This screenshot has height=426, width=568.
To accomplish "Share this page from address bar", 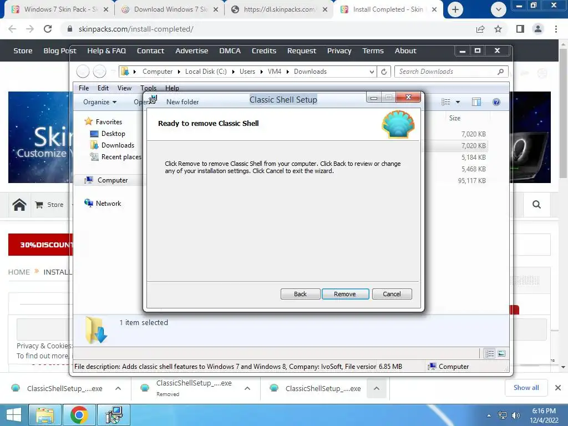I will [x=480, y=29].
